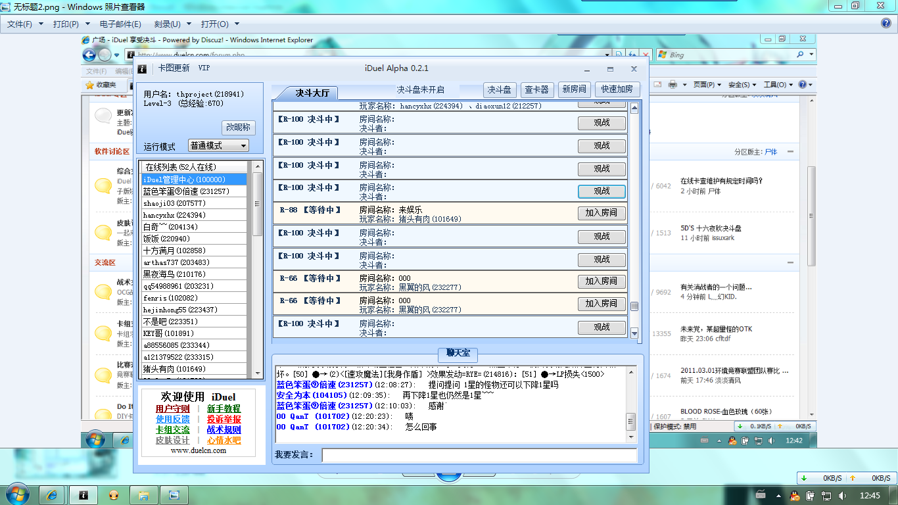
Task: Open 皮肤设计 link
Action: 172,441
